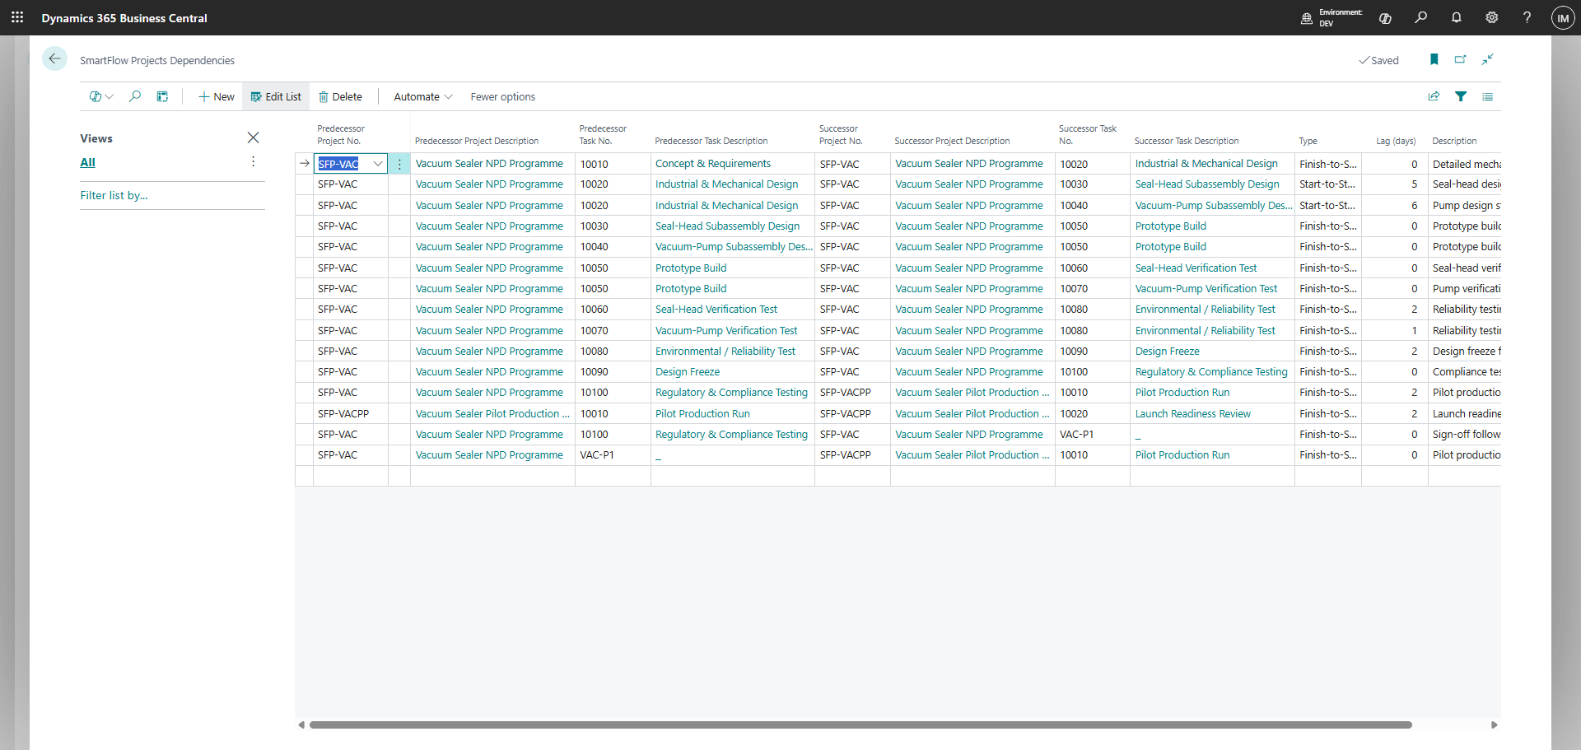Open settings gear
Viewport: 1581px width, 750px height.
click(x=1491, y=17)
